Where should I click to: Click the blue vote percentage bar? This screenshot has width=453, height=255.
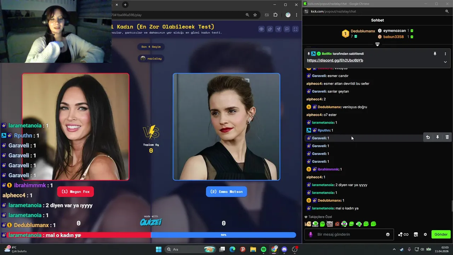223,235
